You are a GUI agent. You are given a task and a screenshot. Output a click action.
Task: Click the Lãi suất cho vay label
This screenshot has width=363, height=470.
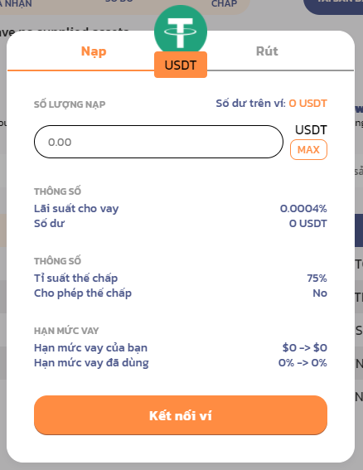(76, 209)
